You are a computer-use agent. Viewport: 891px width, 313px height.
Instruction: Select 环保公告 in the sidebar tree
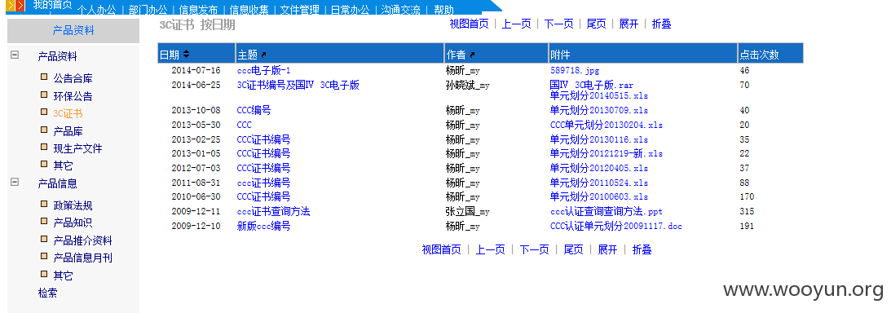pos(73,96)
